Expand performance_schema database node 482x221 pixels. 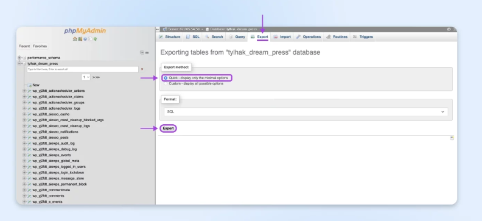coord(19,58)
